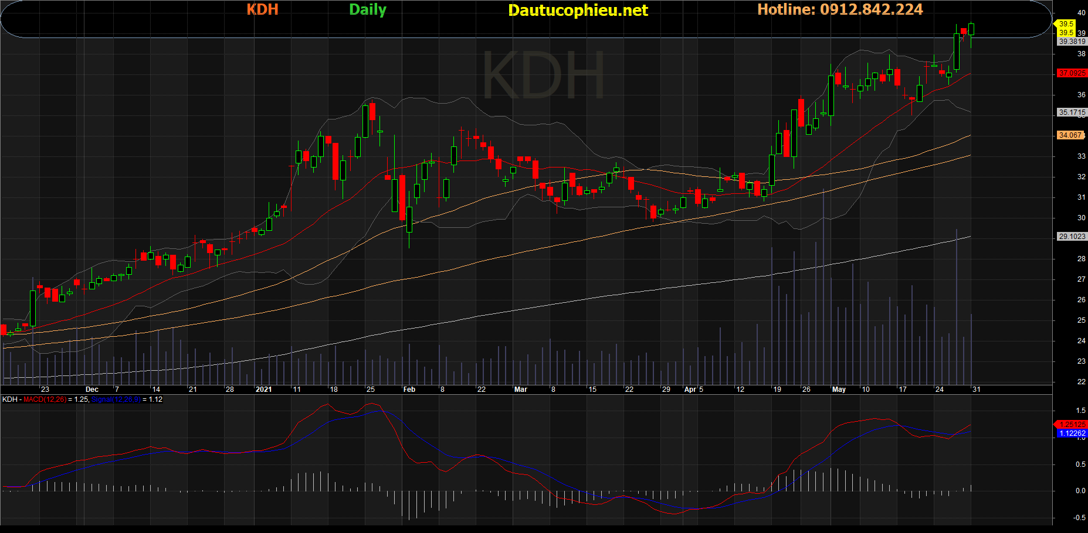Select the red MACD 1.25125 value tag

[x=1072, y=425]
